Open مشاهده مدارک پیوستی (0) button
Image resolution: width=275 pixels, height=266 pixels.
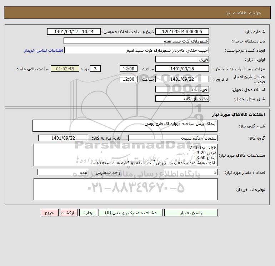tap(131, 213)
